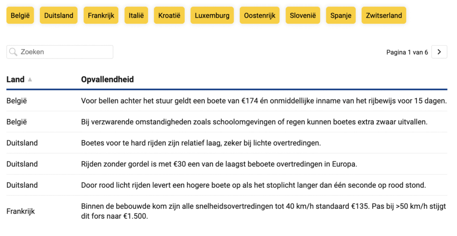
Task: Click the Opvallendheid column header
Action: [107, 79]
